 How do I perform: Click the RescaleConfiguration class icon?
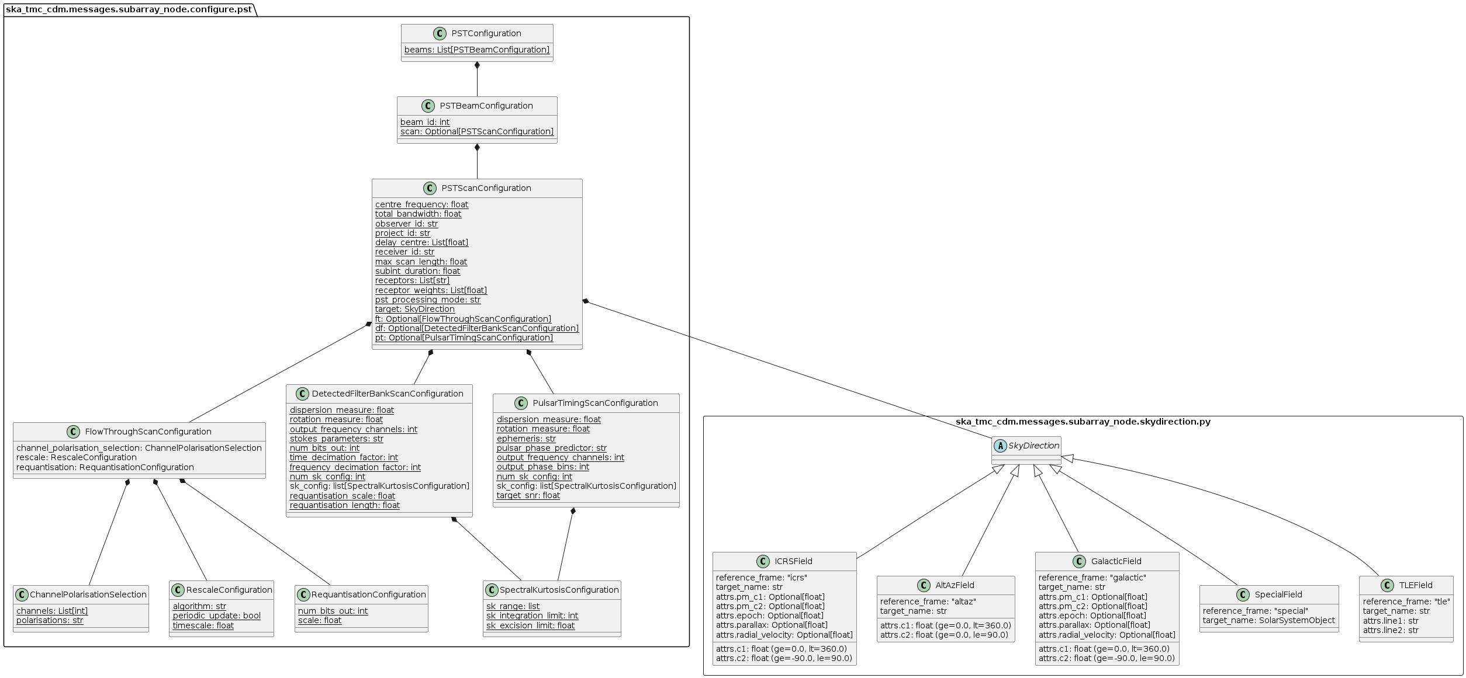178,590
